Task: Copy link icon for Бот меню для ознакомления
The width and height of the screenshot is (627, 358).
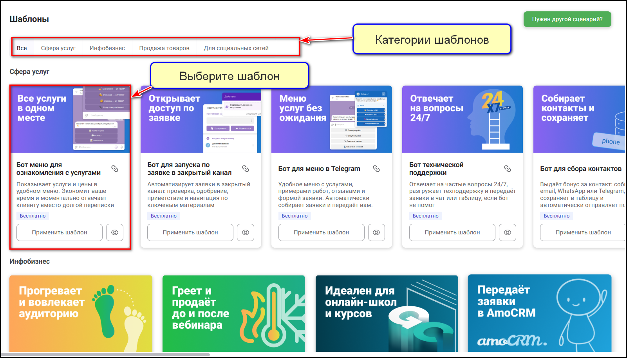Action: [115, 169]
